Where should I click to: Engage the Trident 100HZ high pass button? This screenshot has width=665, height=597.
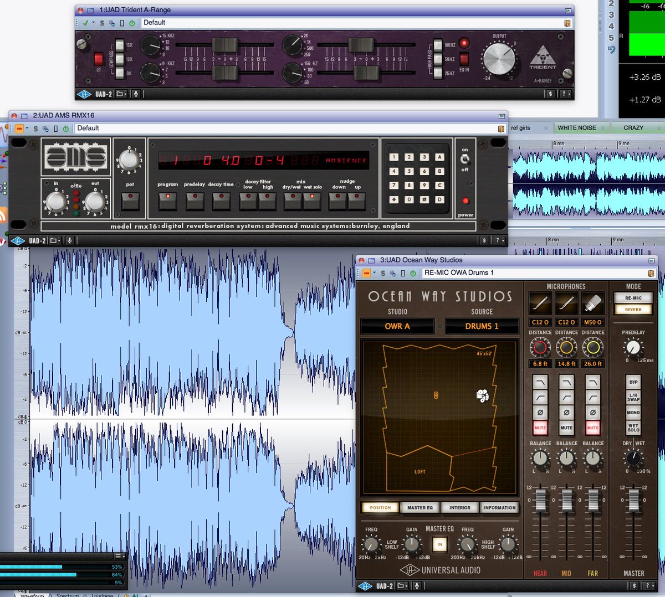point(439,45)
